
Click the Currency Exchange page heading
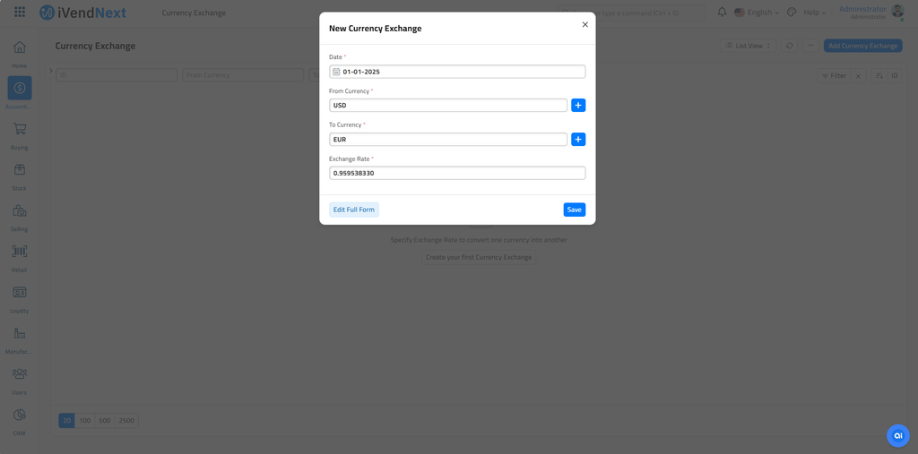point(95,46)
